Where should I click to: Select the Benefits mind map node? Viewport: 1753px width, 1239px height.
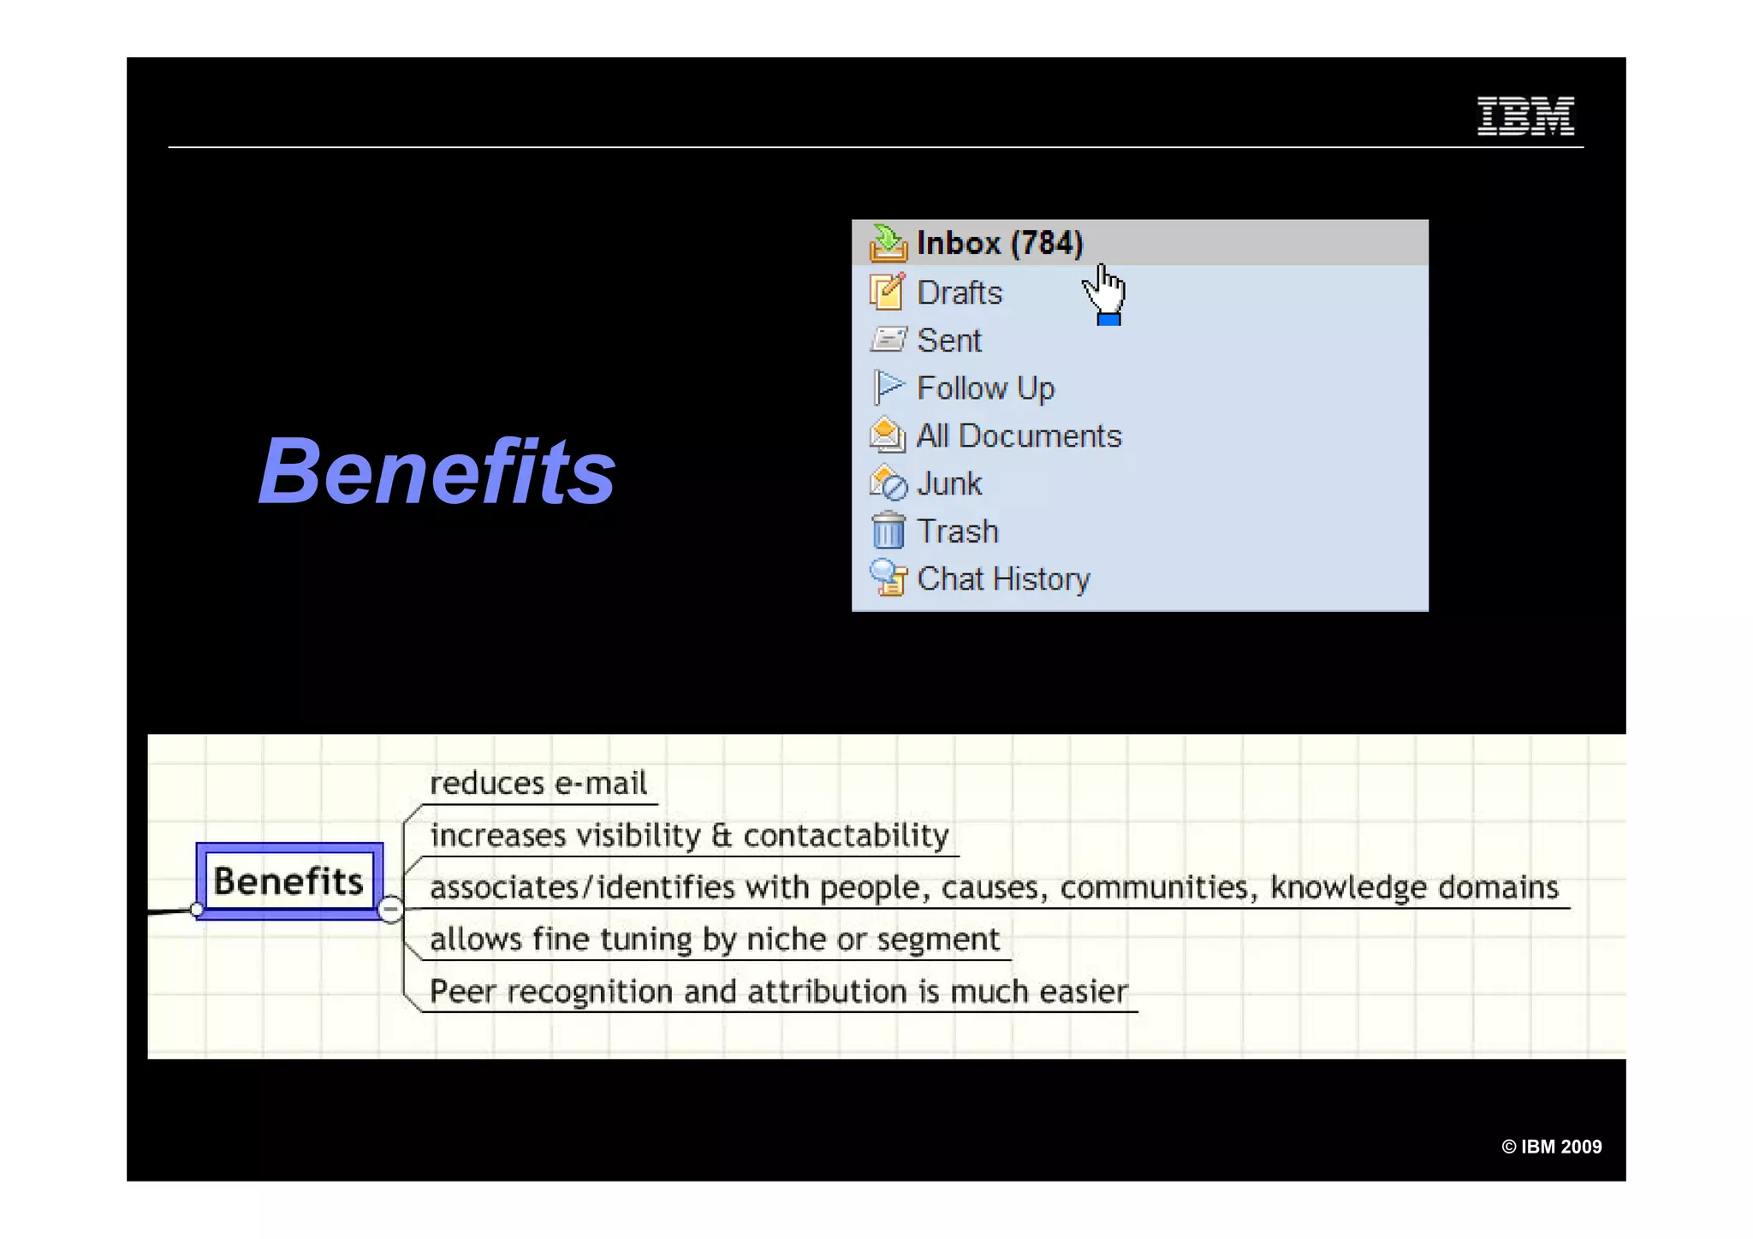(x=289, y=881)
